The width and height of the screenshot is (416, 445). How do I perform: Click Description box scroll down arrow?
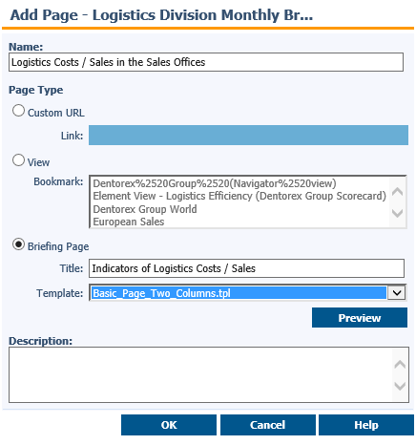coord(400,386)
